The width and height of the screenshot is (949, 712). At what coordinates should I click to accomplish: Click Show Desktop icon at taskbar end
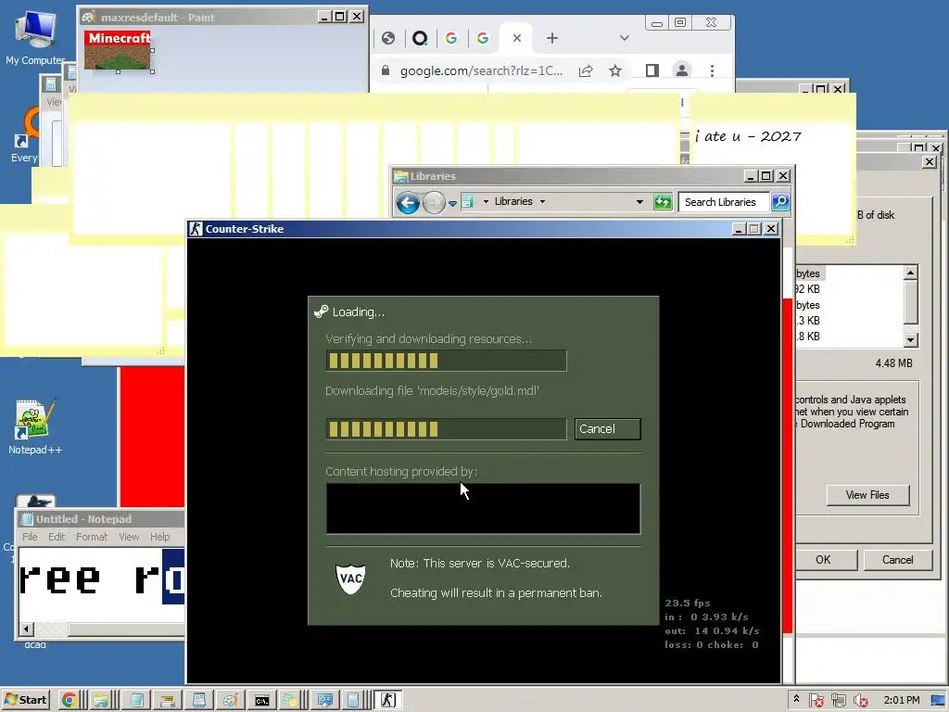tap(939, 701)
